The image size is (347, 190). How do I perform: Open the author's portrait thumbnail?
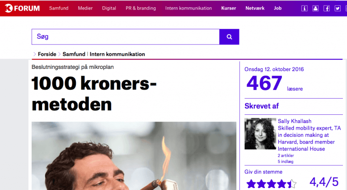tap(260, 134)
